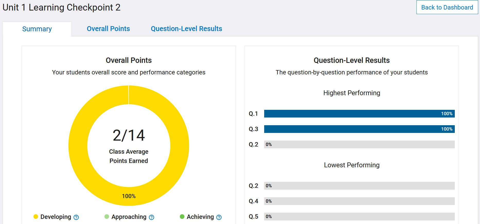Click the Q.2 bar under Highest Performing

(359, 144)
